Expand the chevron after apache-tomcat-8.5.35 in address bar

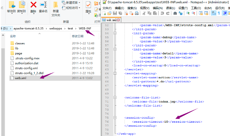coord(46,29)
